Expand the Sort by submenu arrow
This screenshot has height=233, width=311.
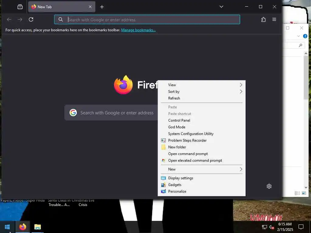click(241, 92)
